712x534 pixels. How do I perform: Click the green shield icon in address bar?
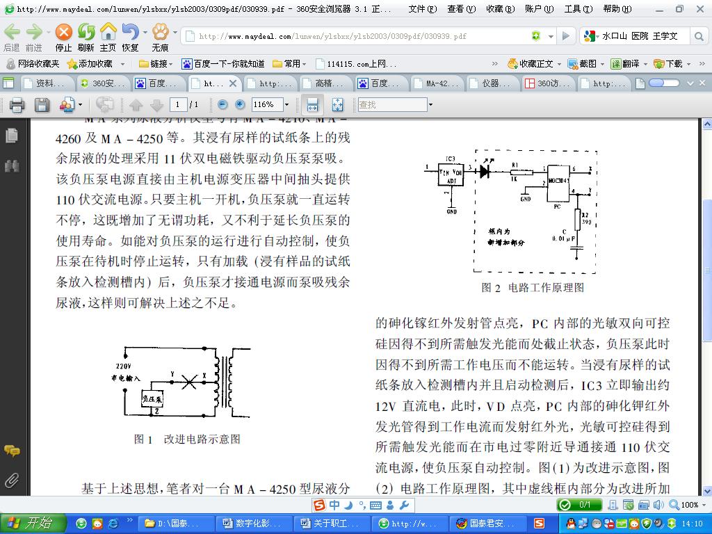[536, 36]
